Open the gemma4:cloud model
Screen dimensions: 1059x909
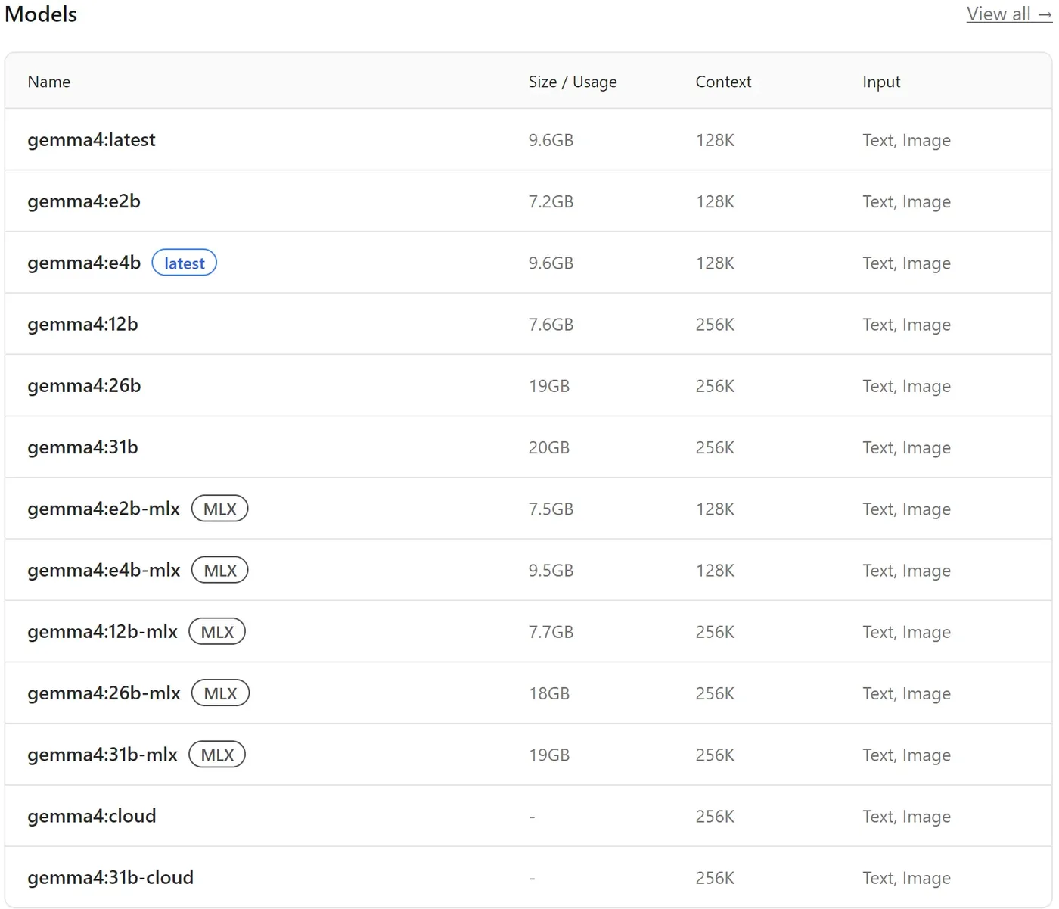(x=92, y=816)
